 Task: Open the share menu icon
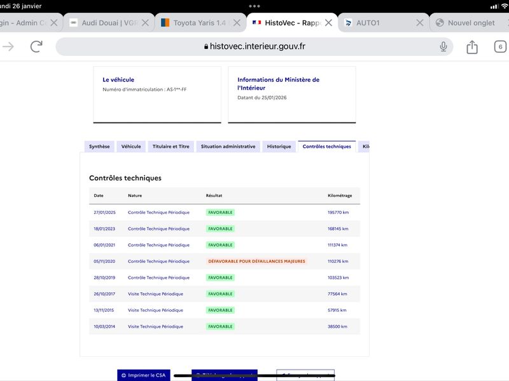click(x=472, y=47)
